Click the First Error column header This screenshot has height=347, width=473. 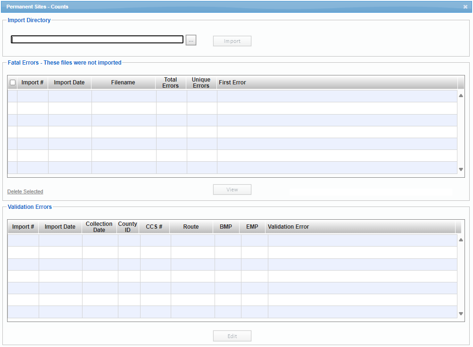232,83
